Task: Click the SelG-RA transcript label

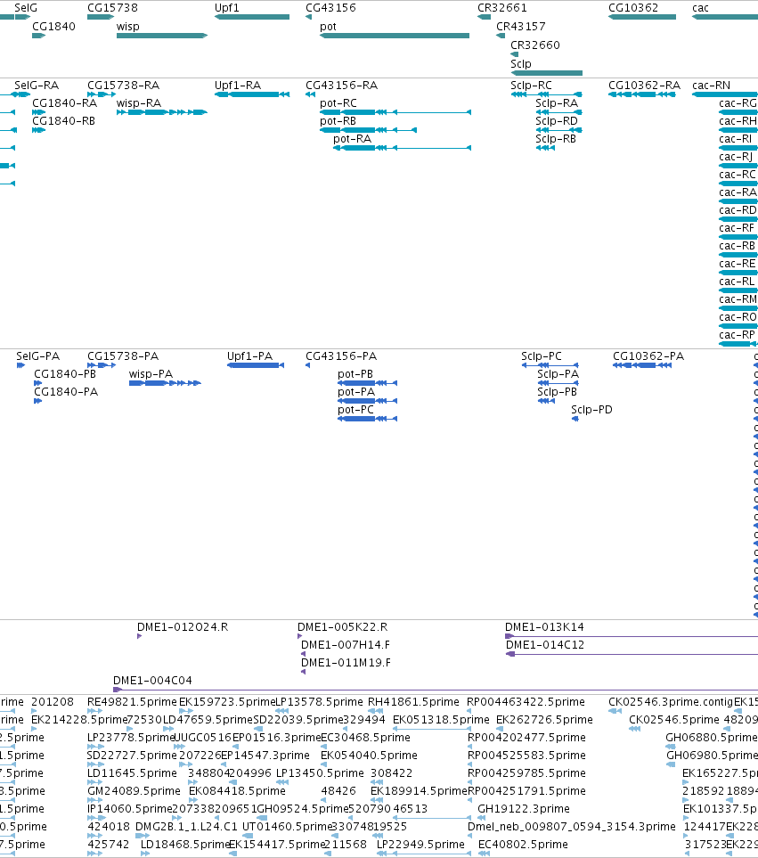Action: click(37, 86)
